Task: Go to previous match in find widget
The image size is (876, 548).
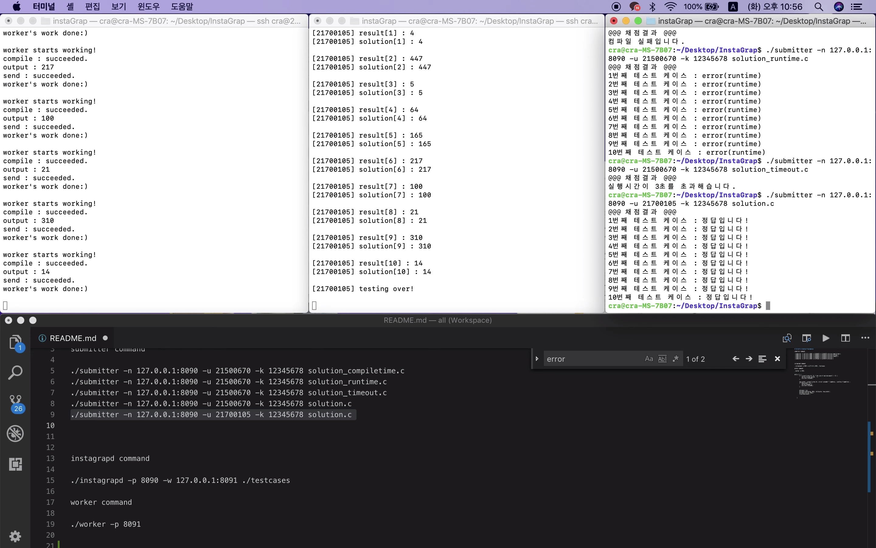Action: coord(735,359)
